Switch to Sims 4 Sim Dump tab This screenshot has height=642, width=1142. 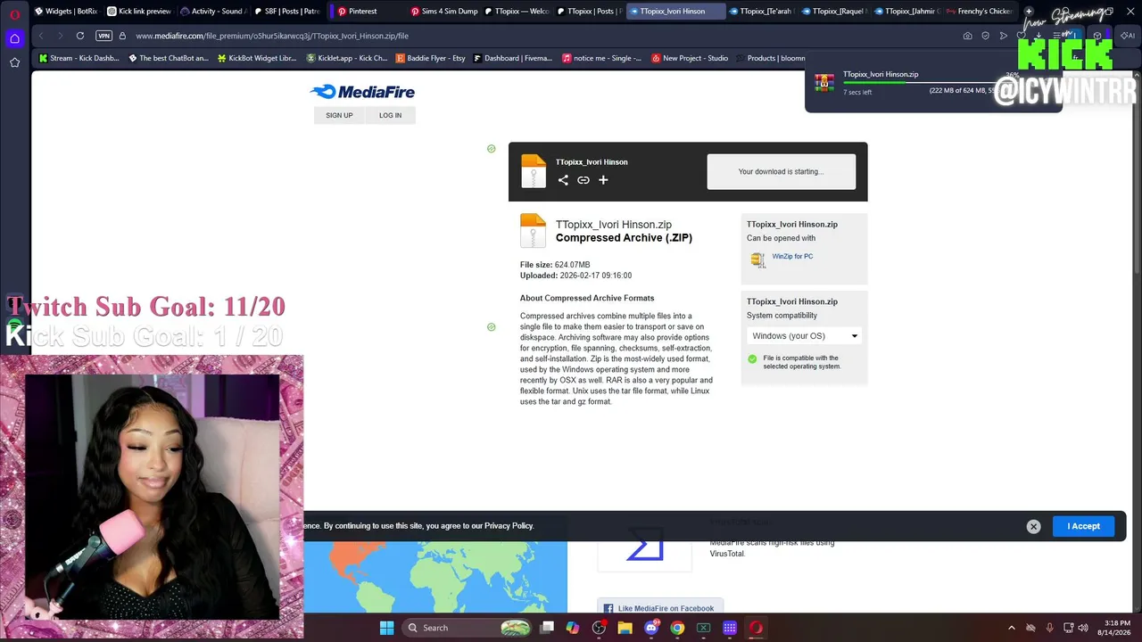tap(444, 12)
